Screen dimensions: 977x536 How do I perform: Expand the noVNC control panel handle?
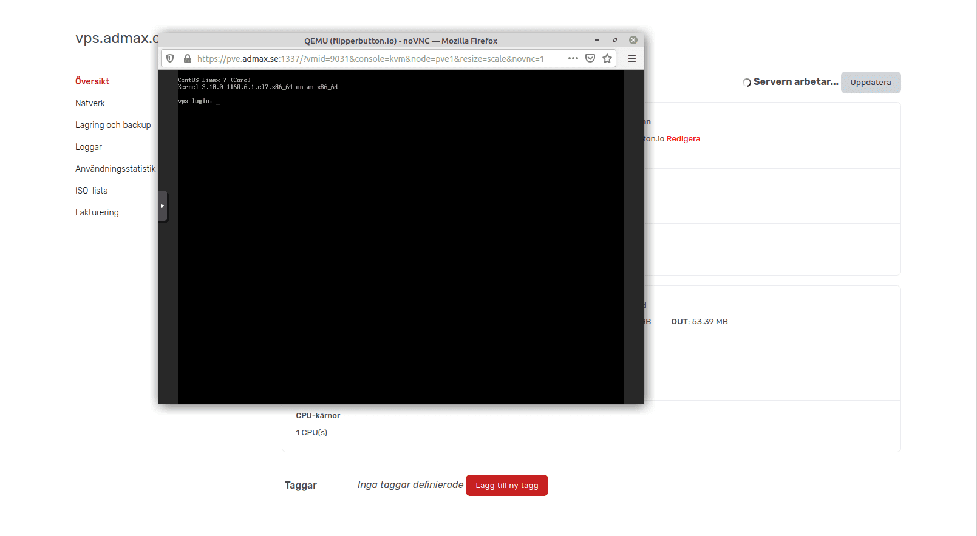(162, 206)
